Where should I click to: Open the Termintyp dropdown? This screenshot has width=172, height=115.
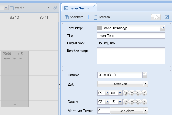[162, 28]
